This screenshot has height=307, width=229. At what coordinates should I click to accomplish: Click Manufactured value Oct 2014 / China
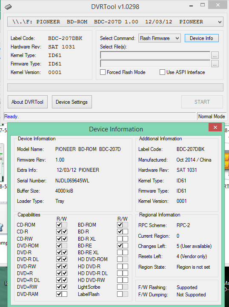[x=194, y=160]
